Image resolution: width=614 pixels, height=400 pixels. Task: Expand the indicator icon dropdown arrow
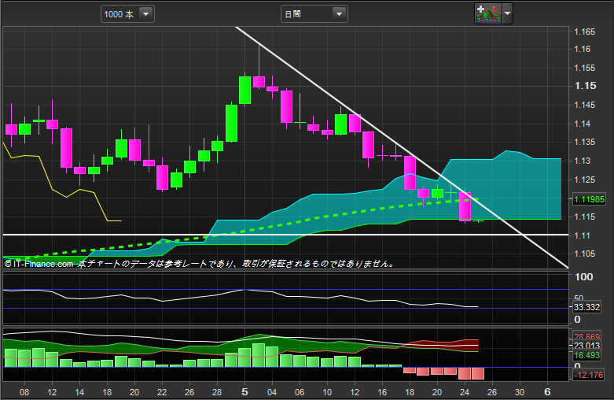tap(508, 13)
